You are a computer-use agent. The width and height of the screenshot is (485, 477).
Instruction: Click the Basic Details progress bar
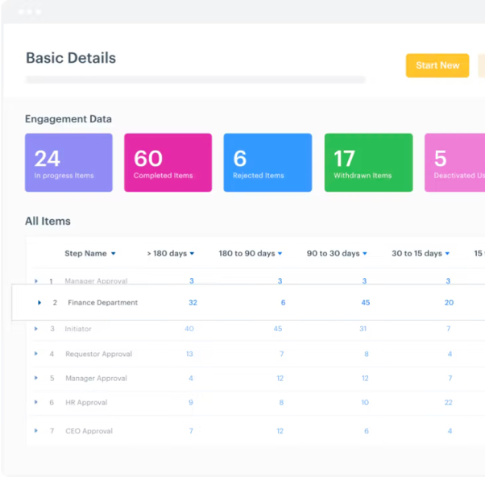click(195, 80)
